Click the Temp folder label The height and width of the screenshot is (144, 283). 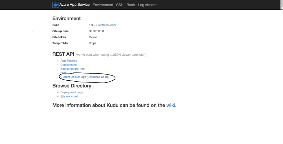[60, 43]
